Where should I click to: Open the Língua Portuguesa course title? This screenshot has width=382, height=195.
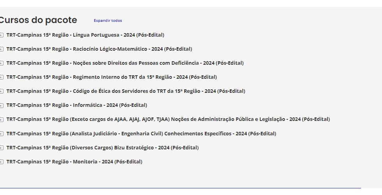[x=85, y=35]
